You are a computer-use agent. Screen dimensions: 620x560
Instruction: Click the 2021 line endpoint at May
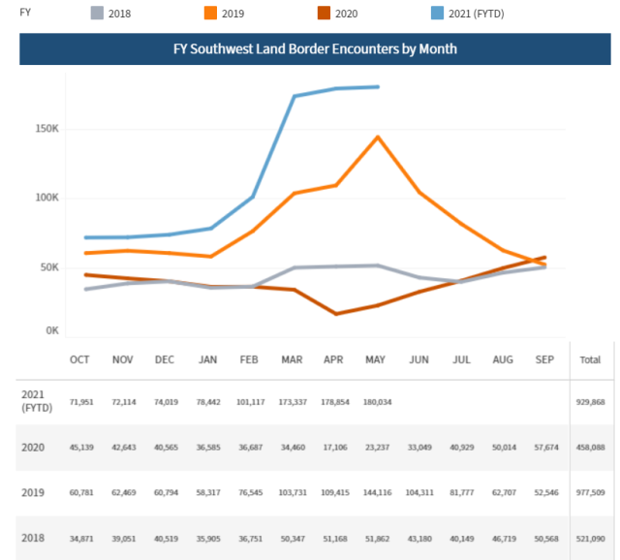click(x=378, y=87)
